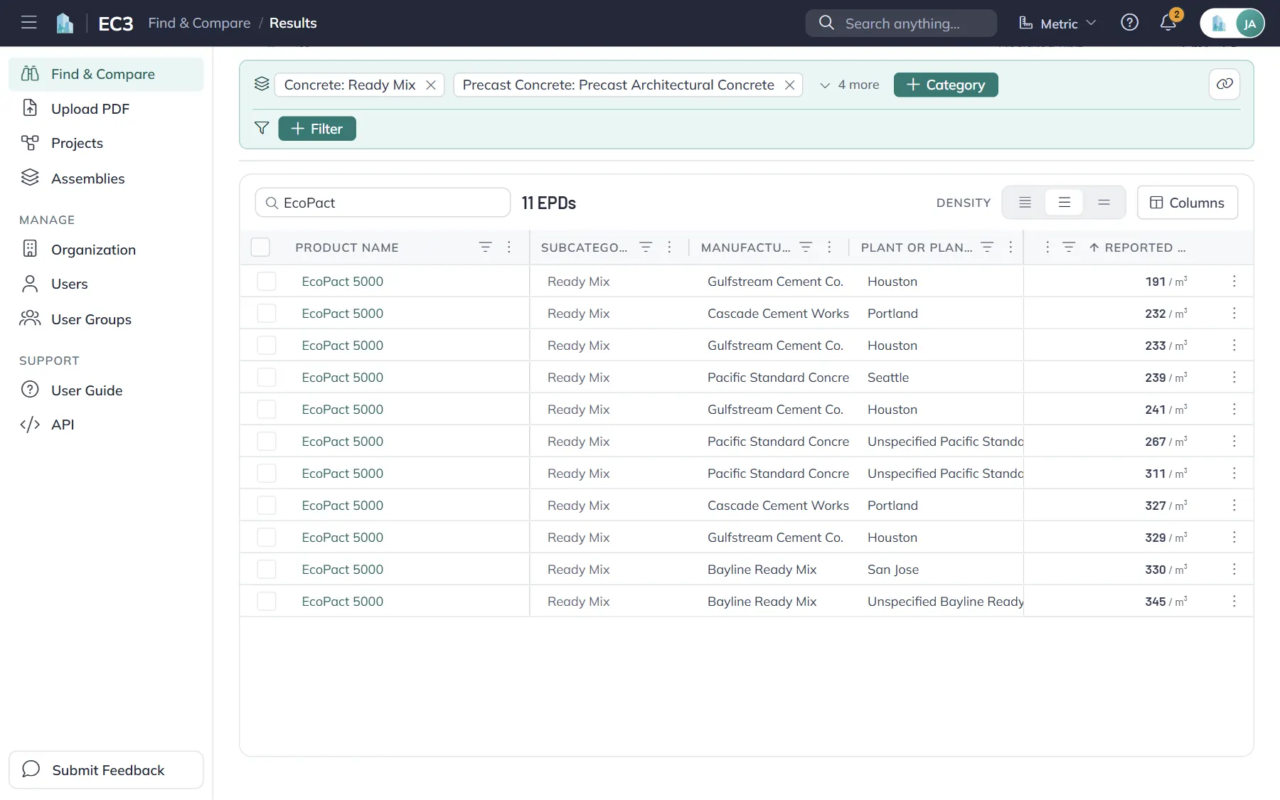Click the Search anything global field
Viewport: 1280px width, 800px height.
point(901,23)
